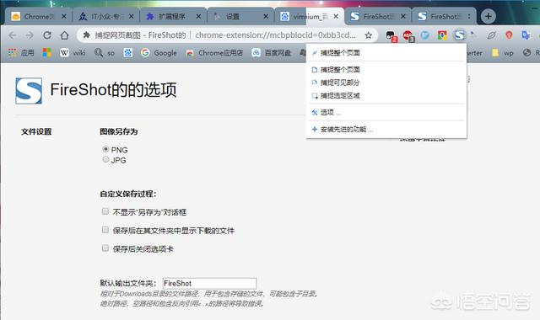Screen dimensions: 540x320
Task: Open the 百度网盘 bookmark
Action: pyautogui.click(x=272, y=52)
